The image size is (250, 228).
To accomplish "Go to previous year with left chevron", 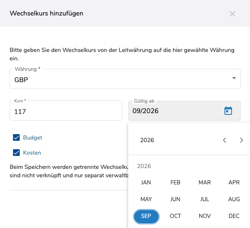I will coord(224,140).
